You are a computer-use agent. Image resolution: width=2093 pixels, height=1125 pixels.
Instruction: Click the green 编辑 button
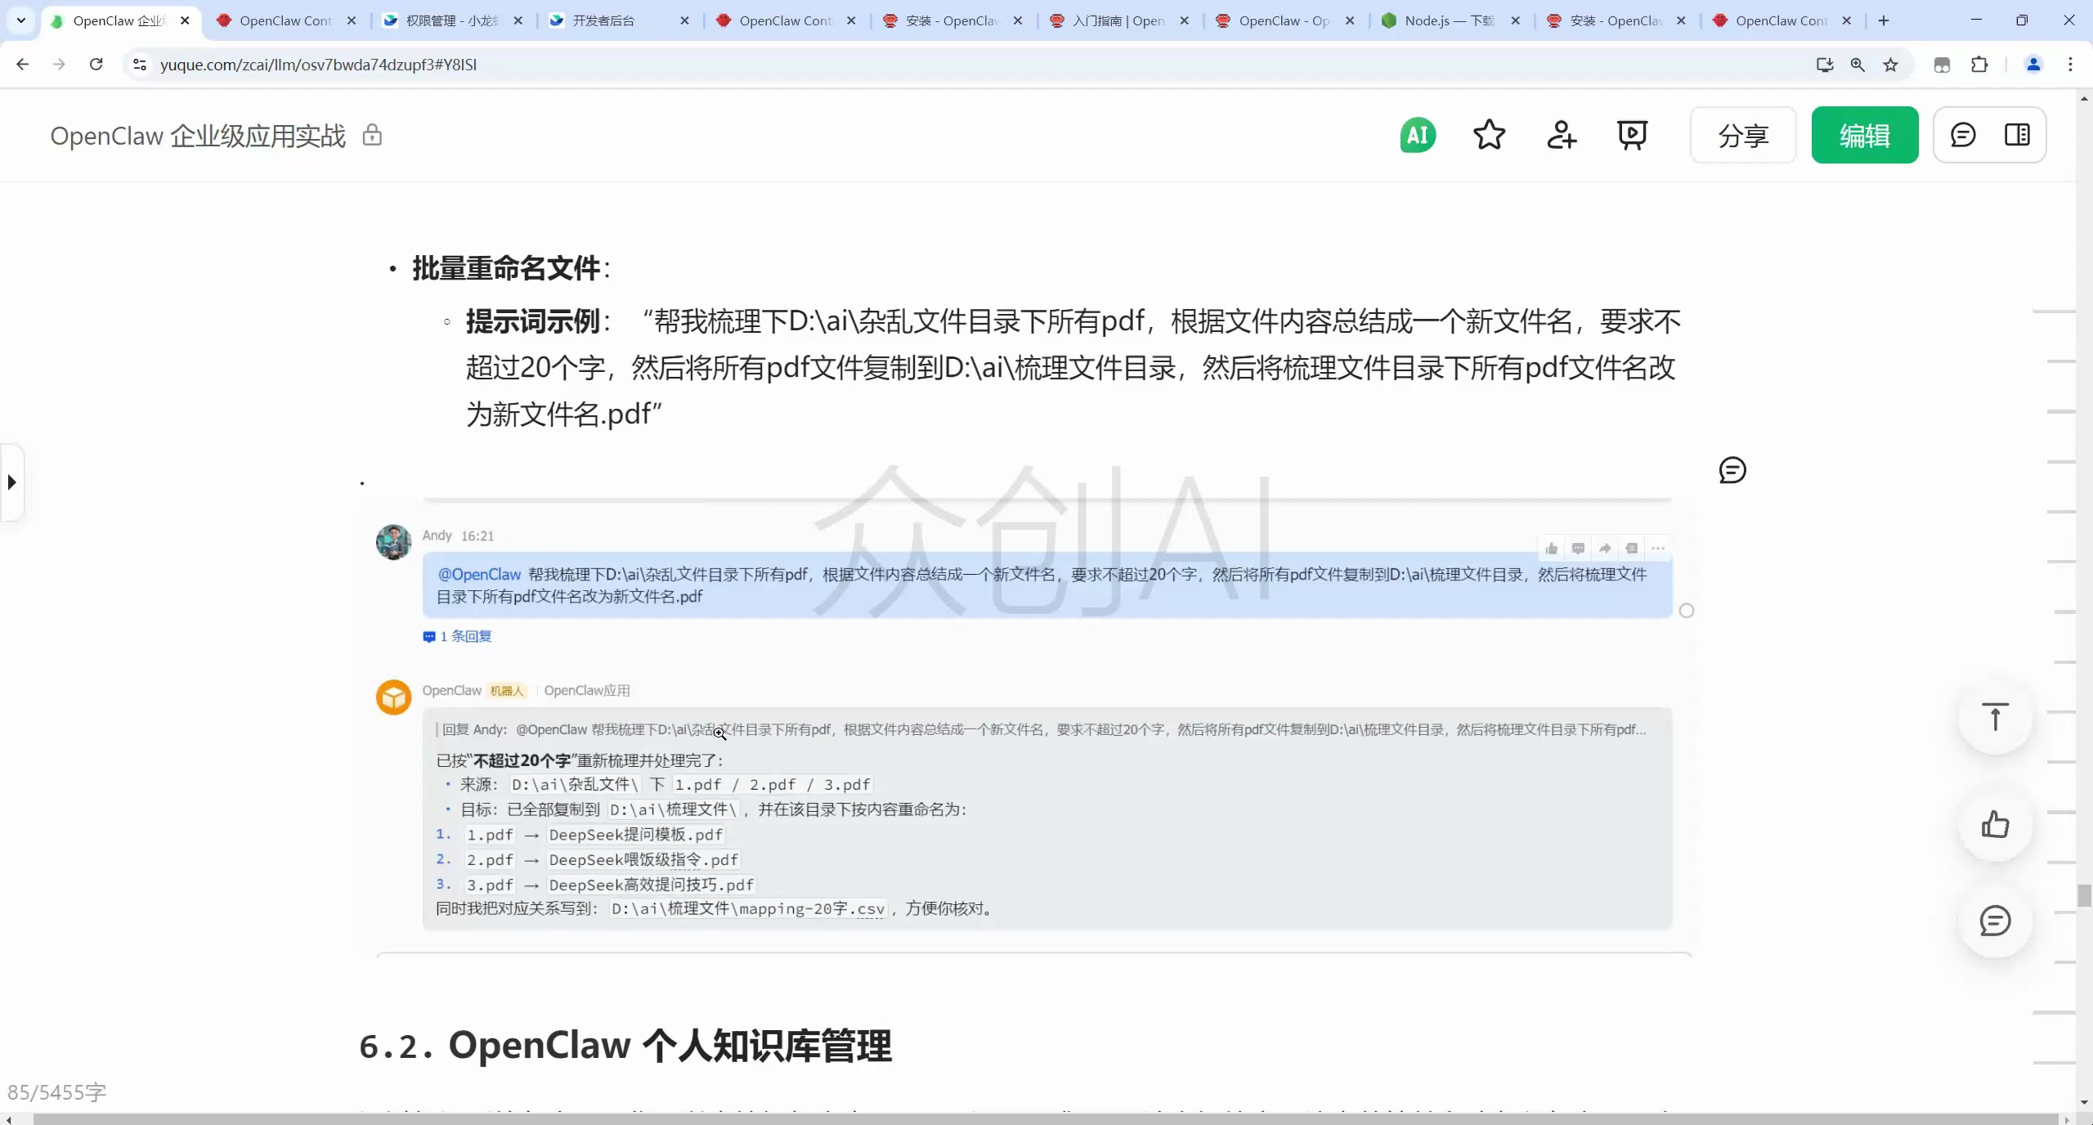click(x=1865, y=135)
